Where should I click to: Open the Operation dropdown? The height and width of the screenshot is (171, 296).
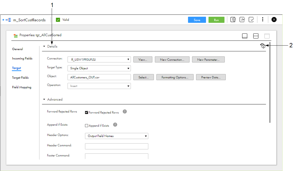point(99,86)
